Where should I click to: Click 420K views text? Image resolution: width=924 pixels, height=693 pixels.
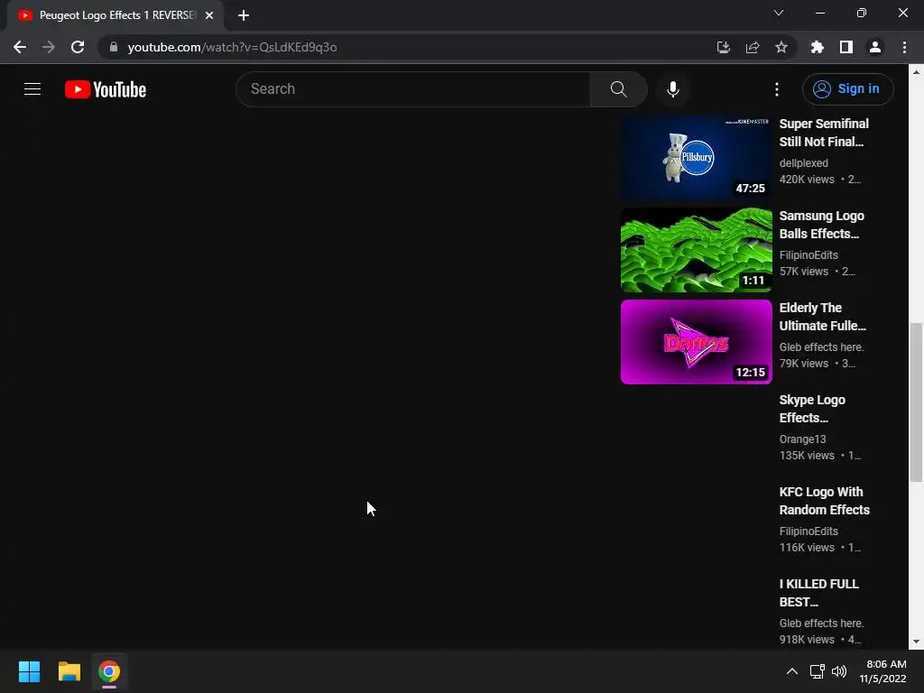click(x=806, y=180)
